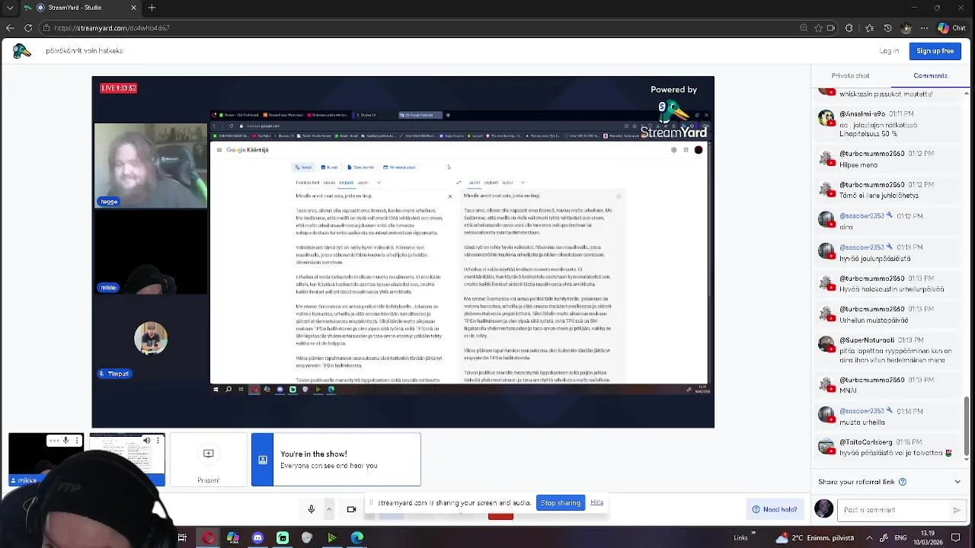This screenshot has height=548, width=975.
Task: Click the referral link help question icon
Action: point(903,482)
